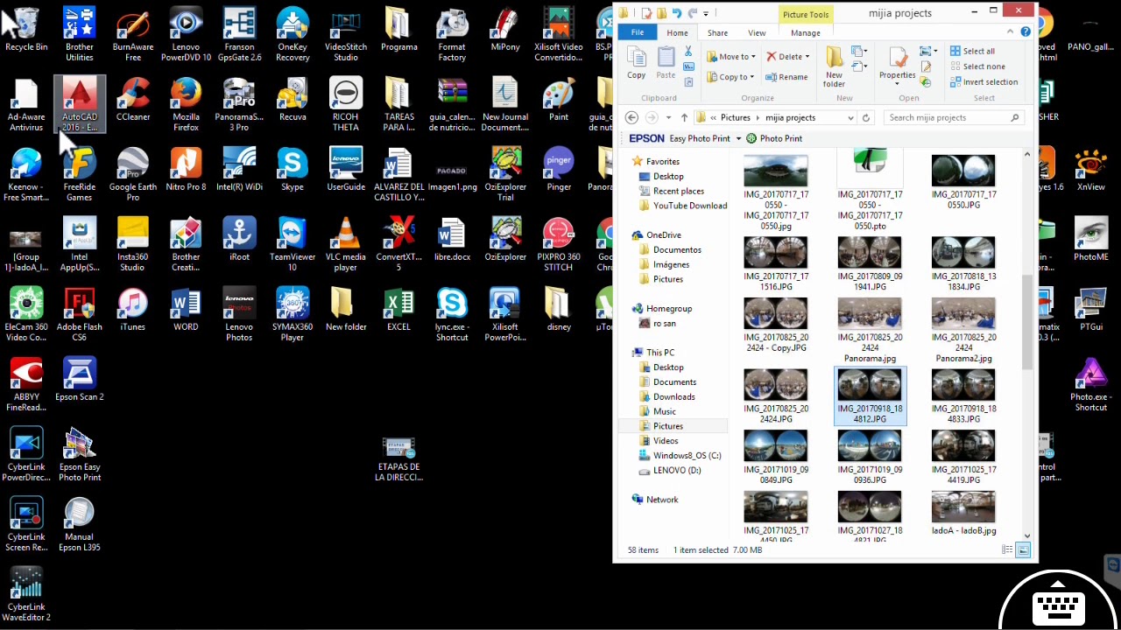This screenshot has height=630, width=1121.
Task: Click the Paste shortcut icon in the ribbon
Action: 688,81
